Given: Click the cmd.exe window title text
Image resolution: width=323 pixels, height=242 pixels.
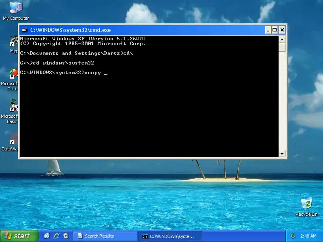Looking at the screenshot, I should pyautogui.click(x=70, y=30).
